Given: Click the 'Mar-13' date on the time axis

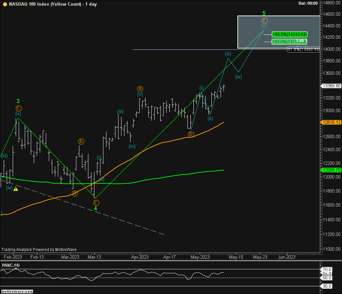Looking at the screenshot, I should (x=94, y=257).
